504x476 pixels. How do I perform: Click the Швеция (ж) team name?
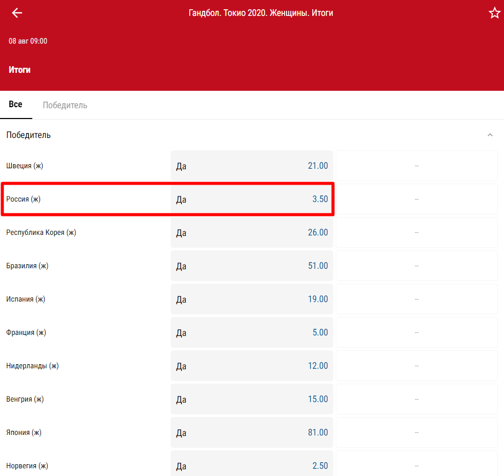point(25,166)
